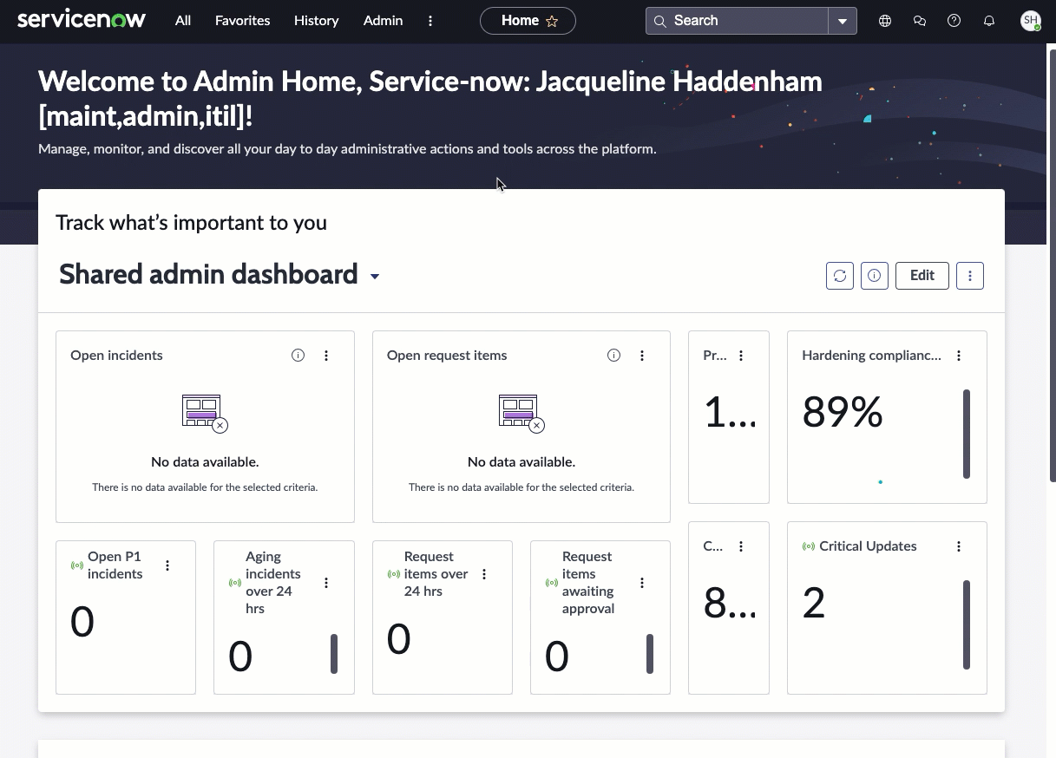Click Track what's important to you heading
Viewport: 1056px width, 758px height.
192,223
